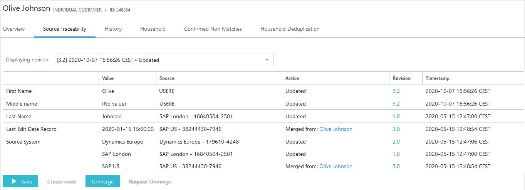
Task: Follow Olive Johnson link in Last Edit Date row
Action: click(x=336, y=129)
